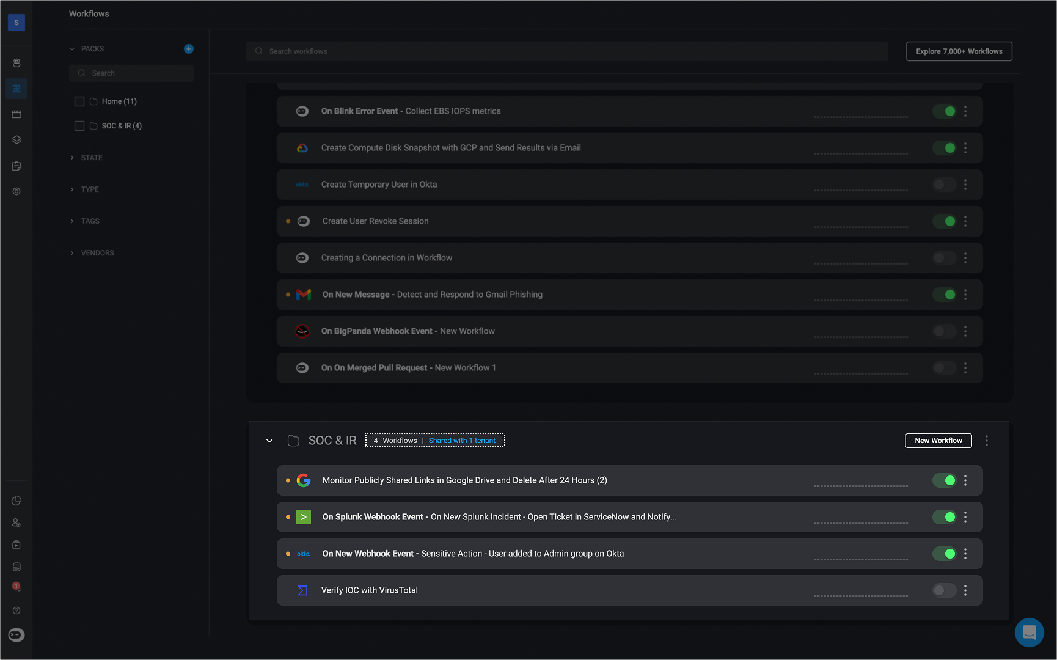The width and height of the screenshot is (1057, 660).
Task: Open options menu for Splunk Webhook workflow
Action: (965, 517)
